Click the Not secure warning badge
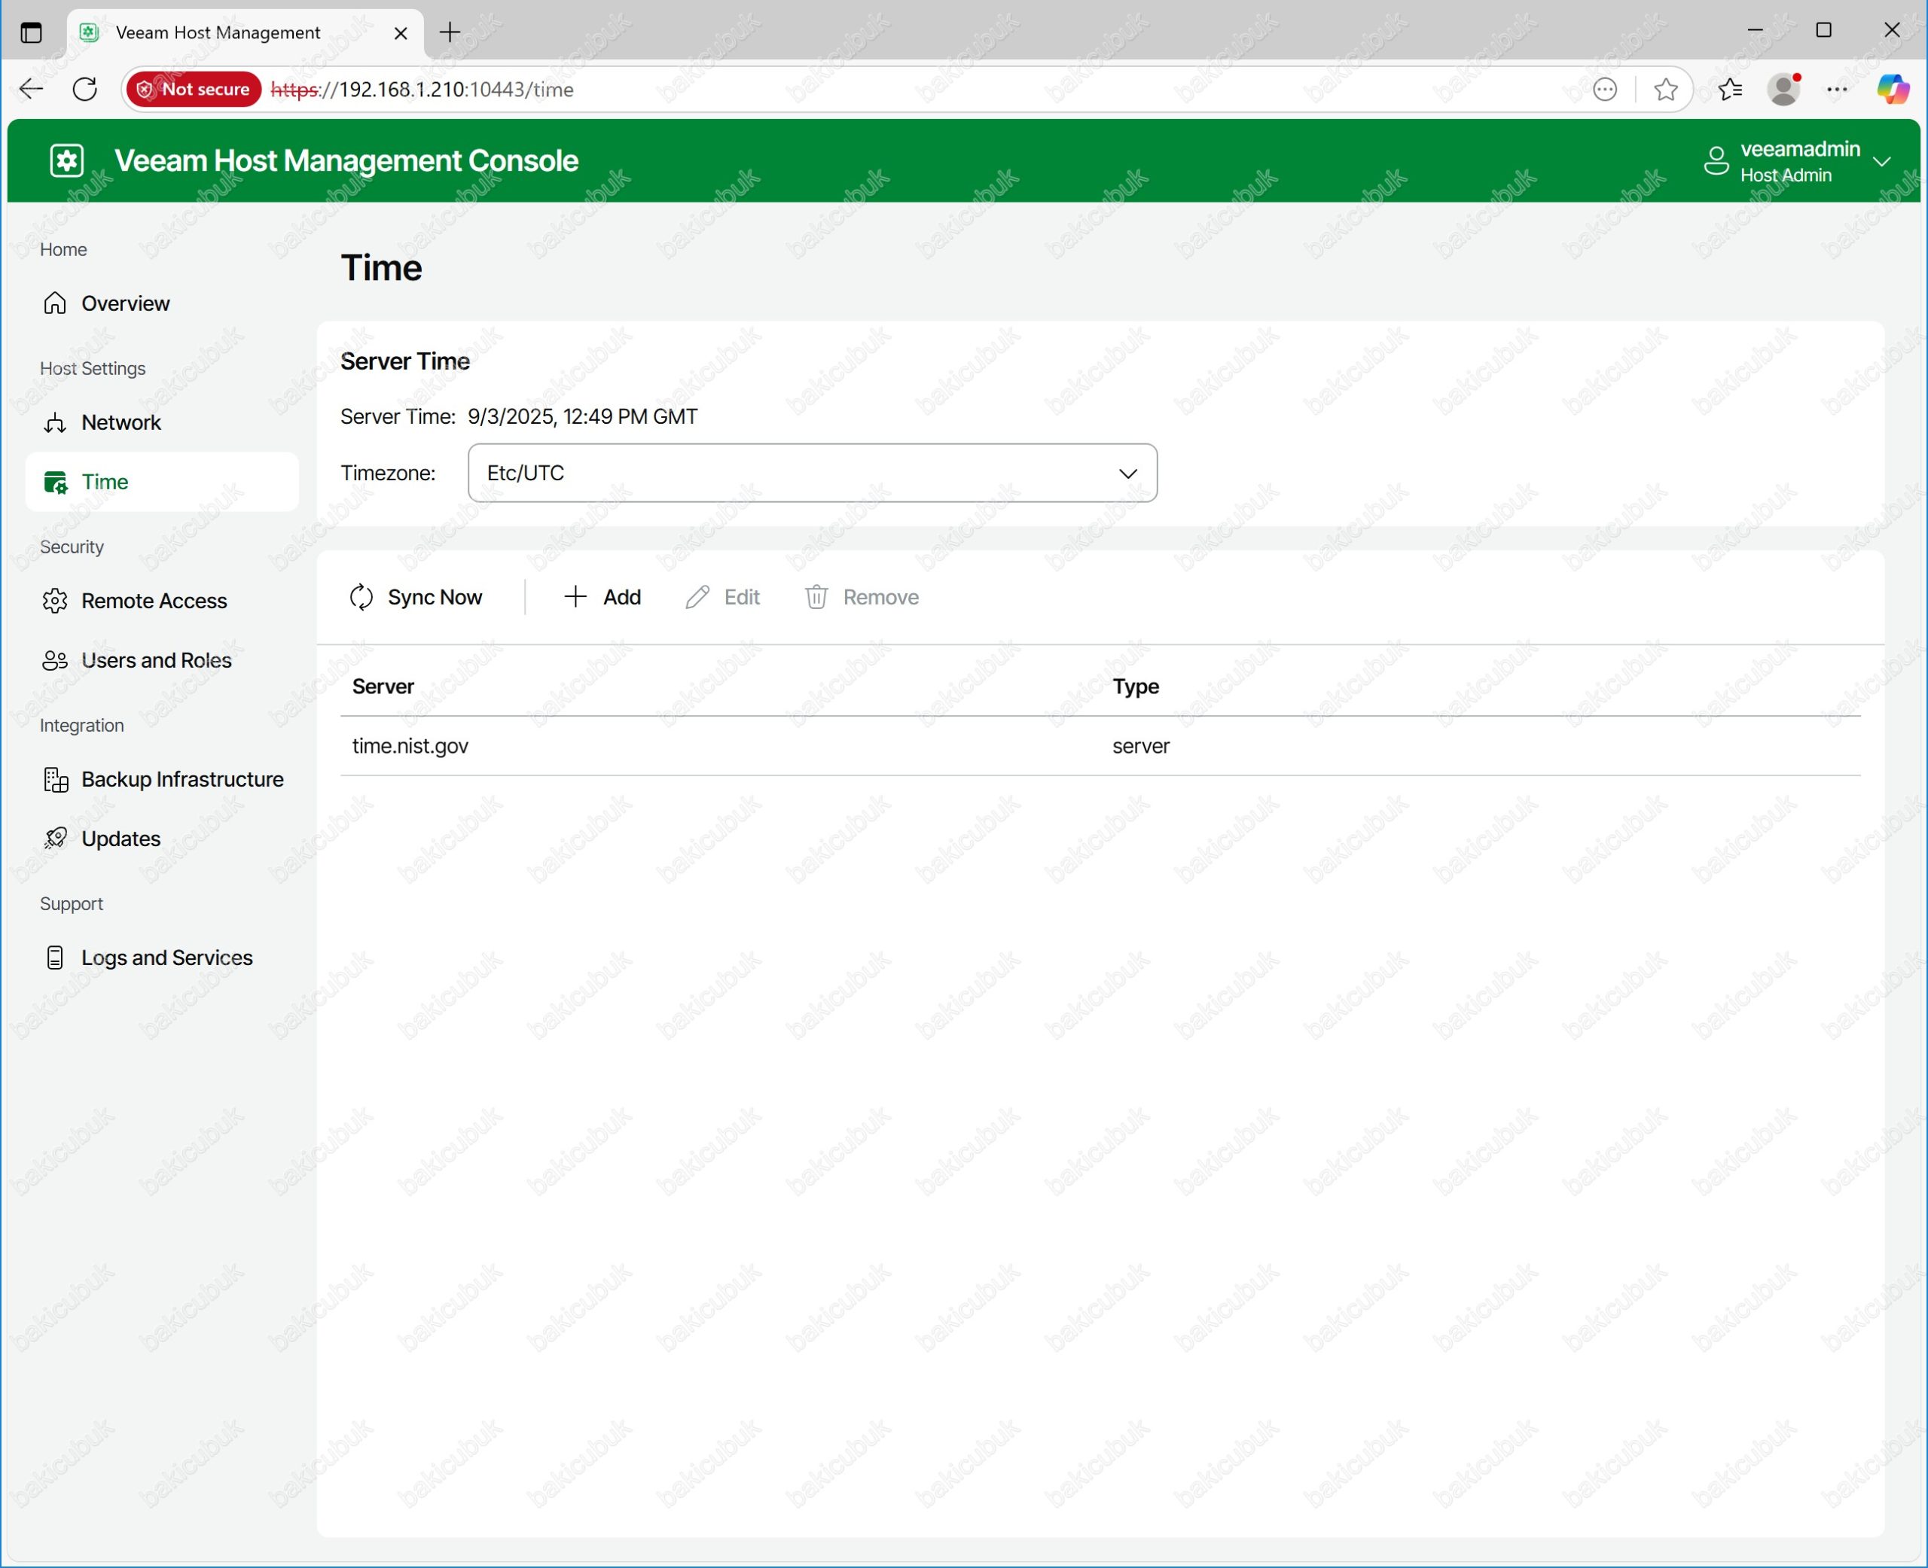The image size is (1928, 1568). coord(194,90)
